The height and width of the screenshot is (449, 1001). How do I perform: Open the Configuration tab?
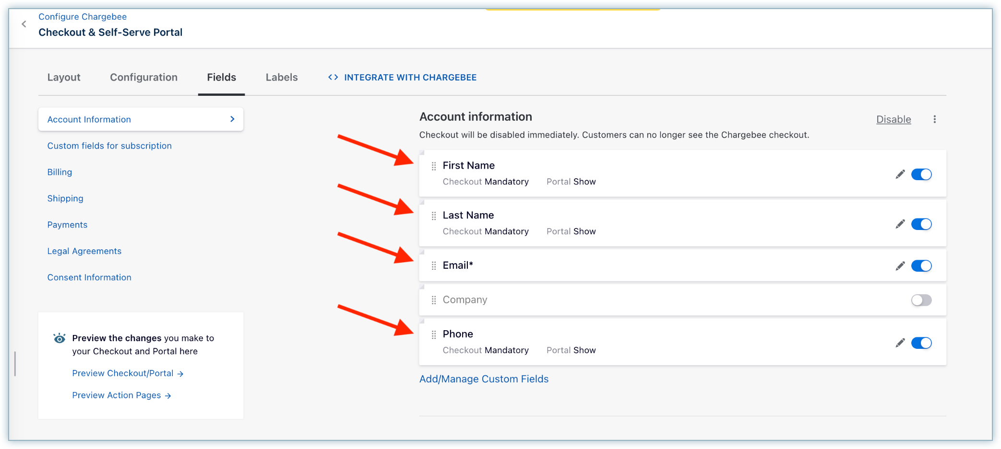tap(143, 78)
